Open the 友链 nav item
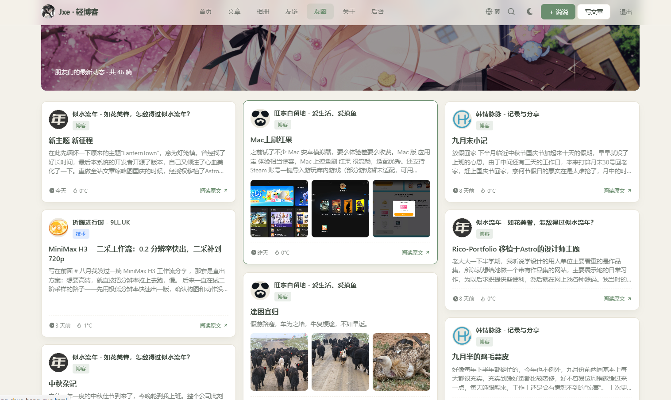Viewport: 671px width, 400px height. (x=292, y=11)
